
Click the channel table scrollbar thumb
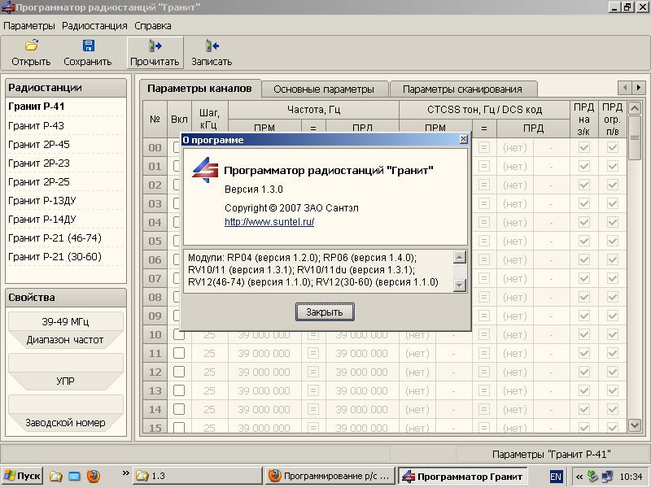point(635,137)
